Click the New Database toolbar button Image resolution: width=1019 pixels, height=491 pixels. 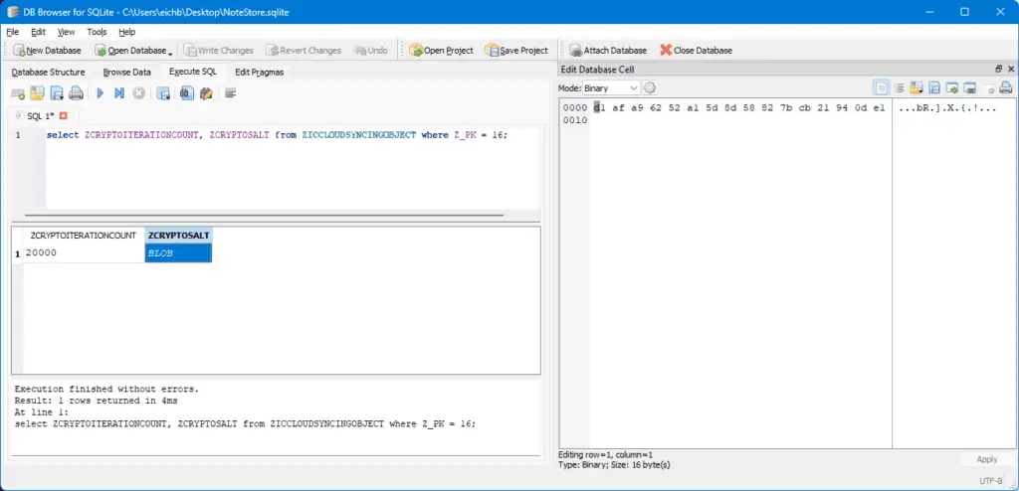click(47, 50)
